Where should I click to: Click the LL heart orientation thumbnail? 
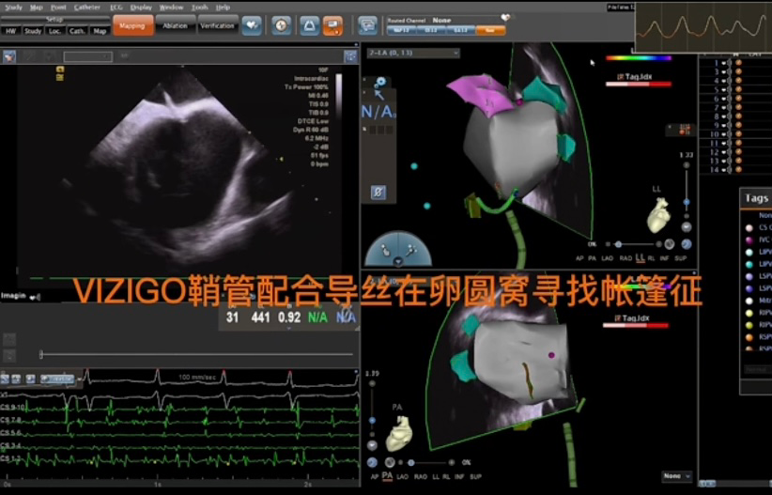658,215
